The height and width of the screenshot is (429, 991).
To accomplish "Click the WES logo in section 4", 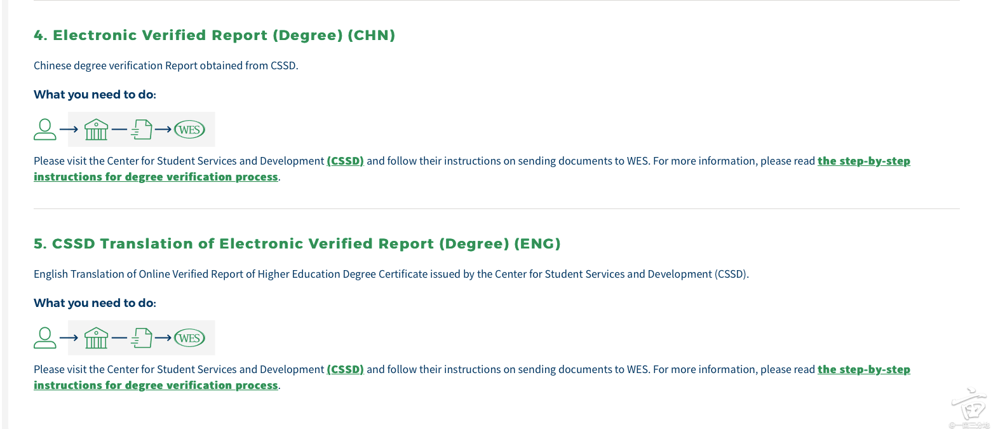I will (x=189, y=130).
